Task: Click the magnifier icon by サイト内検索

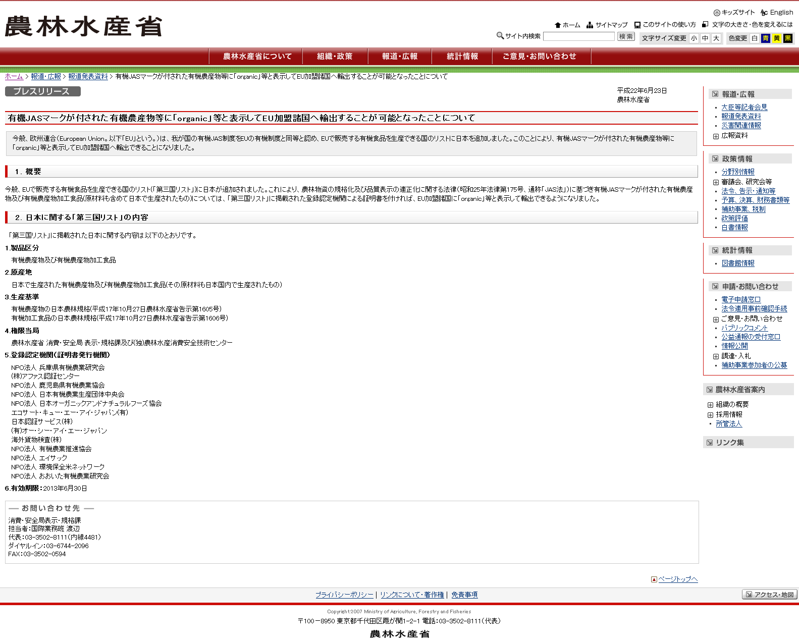Action: click(500, 36)
